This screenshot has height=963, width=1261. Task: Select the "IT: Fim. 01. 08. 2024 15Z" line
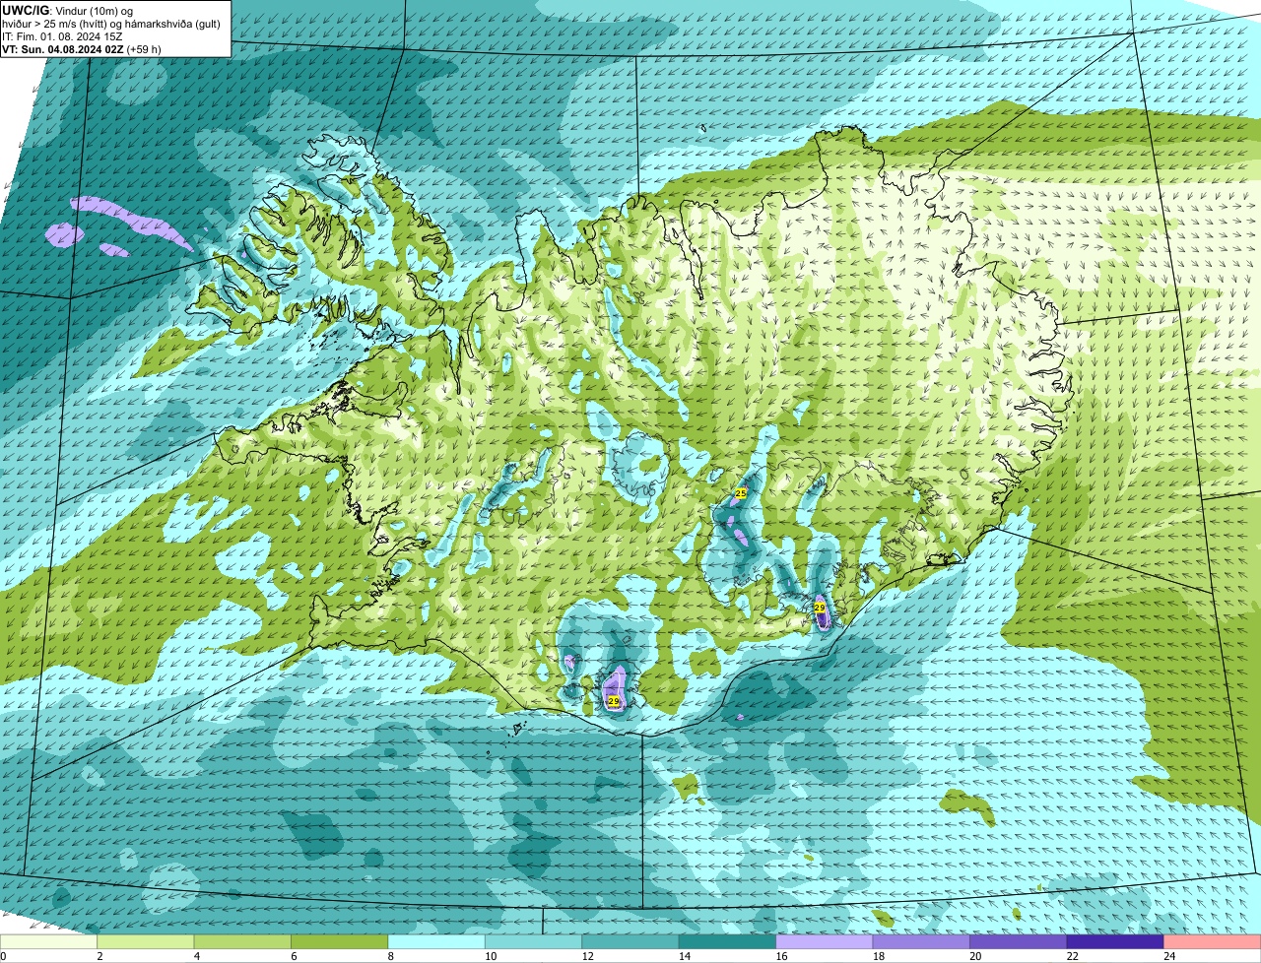[x=62, y=36]
